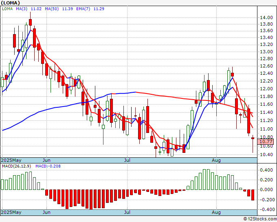Click the 10.40 price axis label

click(266, 155)
